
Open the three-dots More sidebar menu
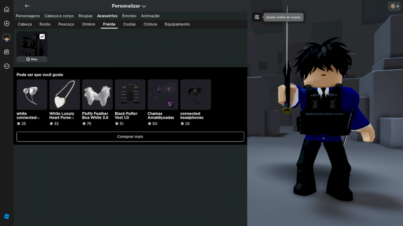click(x=7, y=66)
